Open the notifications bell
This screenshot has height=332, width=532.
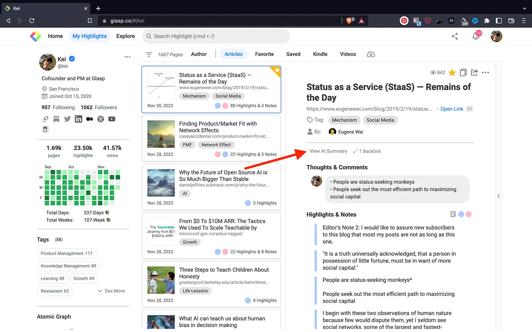click(476, 36)
